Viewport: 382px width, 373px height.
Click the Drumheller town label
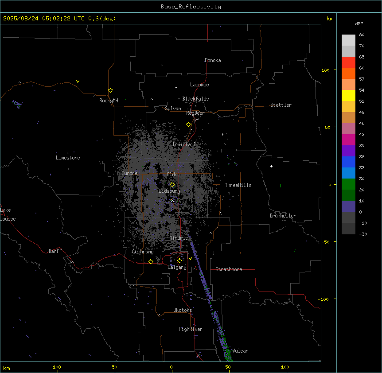(x=283, y=216)
